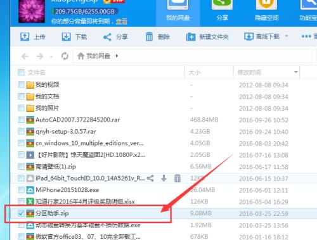Click the cn_windows_10 archive icon
This screenshot has height=240, width=317.
click(x=30, y=143)
